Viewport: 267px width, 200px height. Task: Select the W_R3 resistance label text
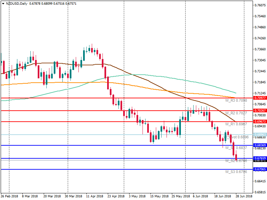pyautogui.click(x=236, y=101)
